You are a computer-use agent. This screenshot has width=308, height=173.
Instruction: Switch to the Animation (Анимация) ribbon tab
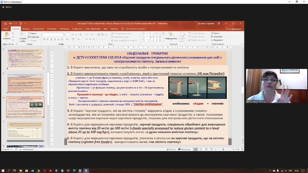64,29
